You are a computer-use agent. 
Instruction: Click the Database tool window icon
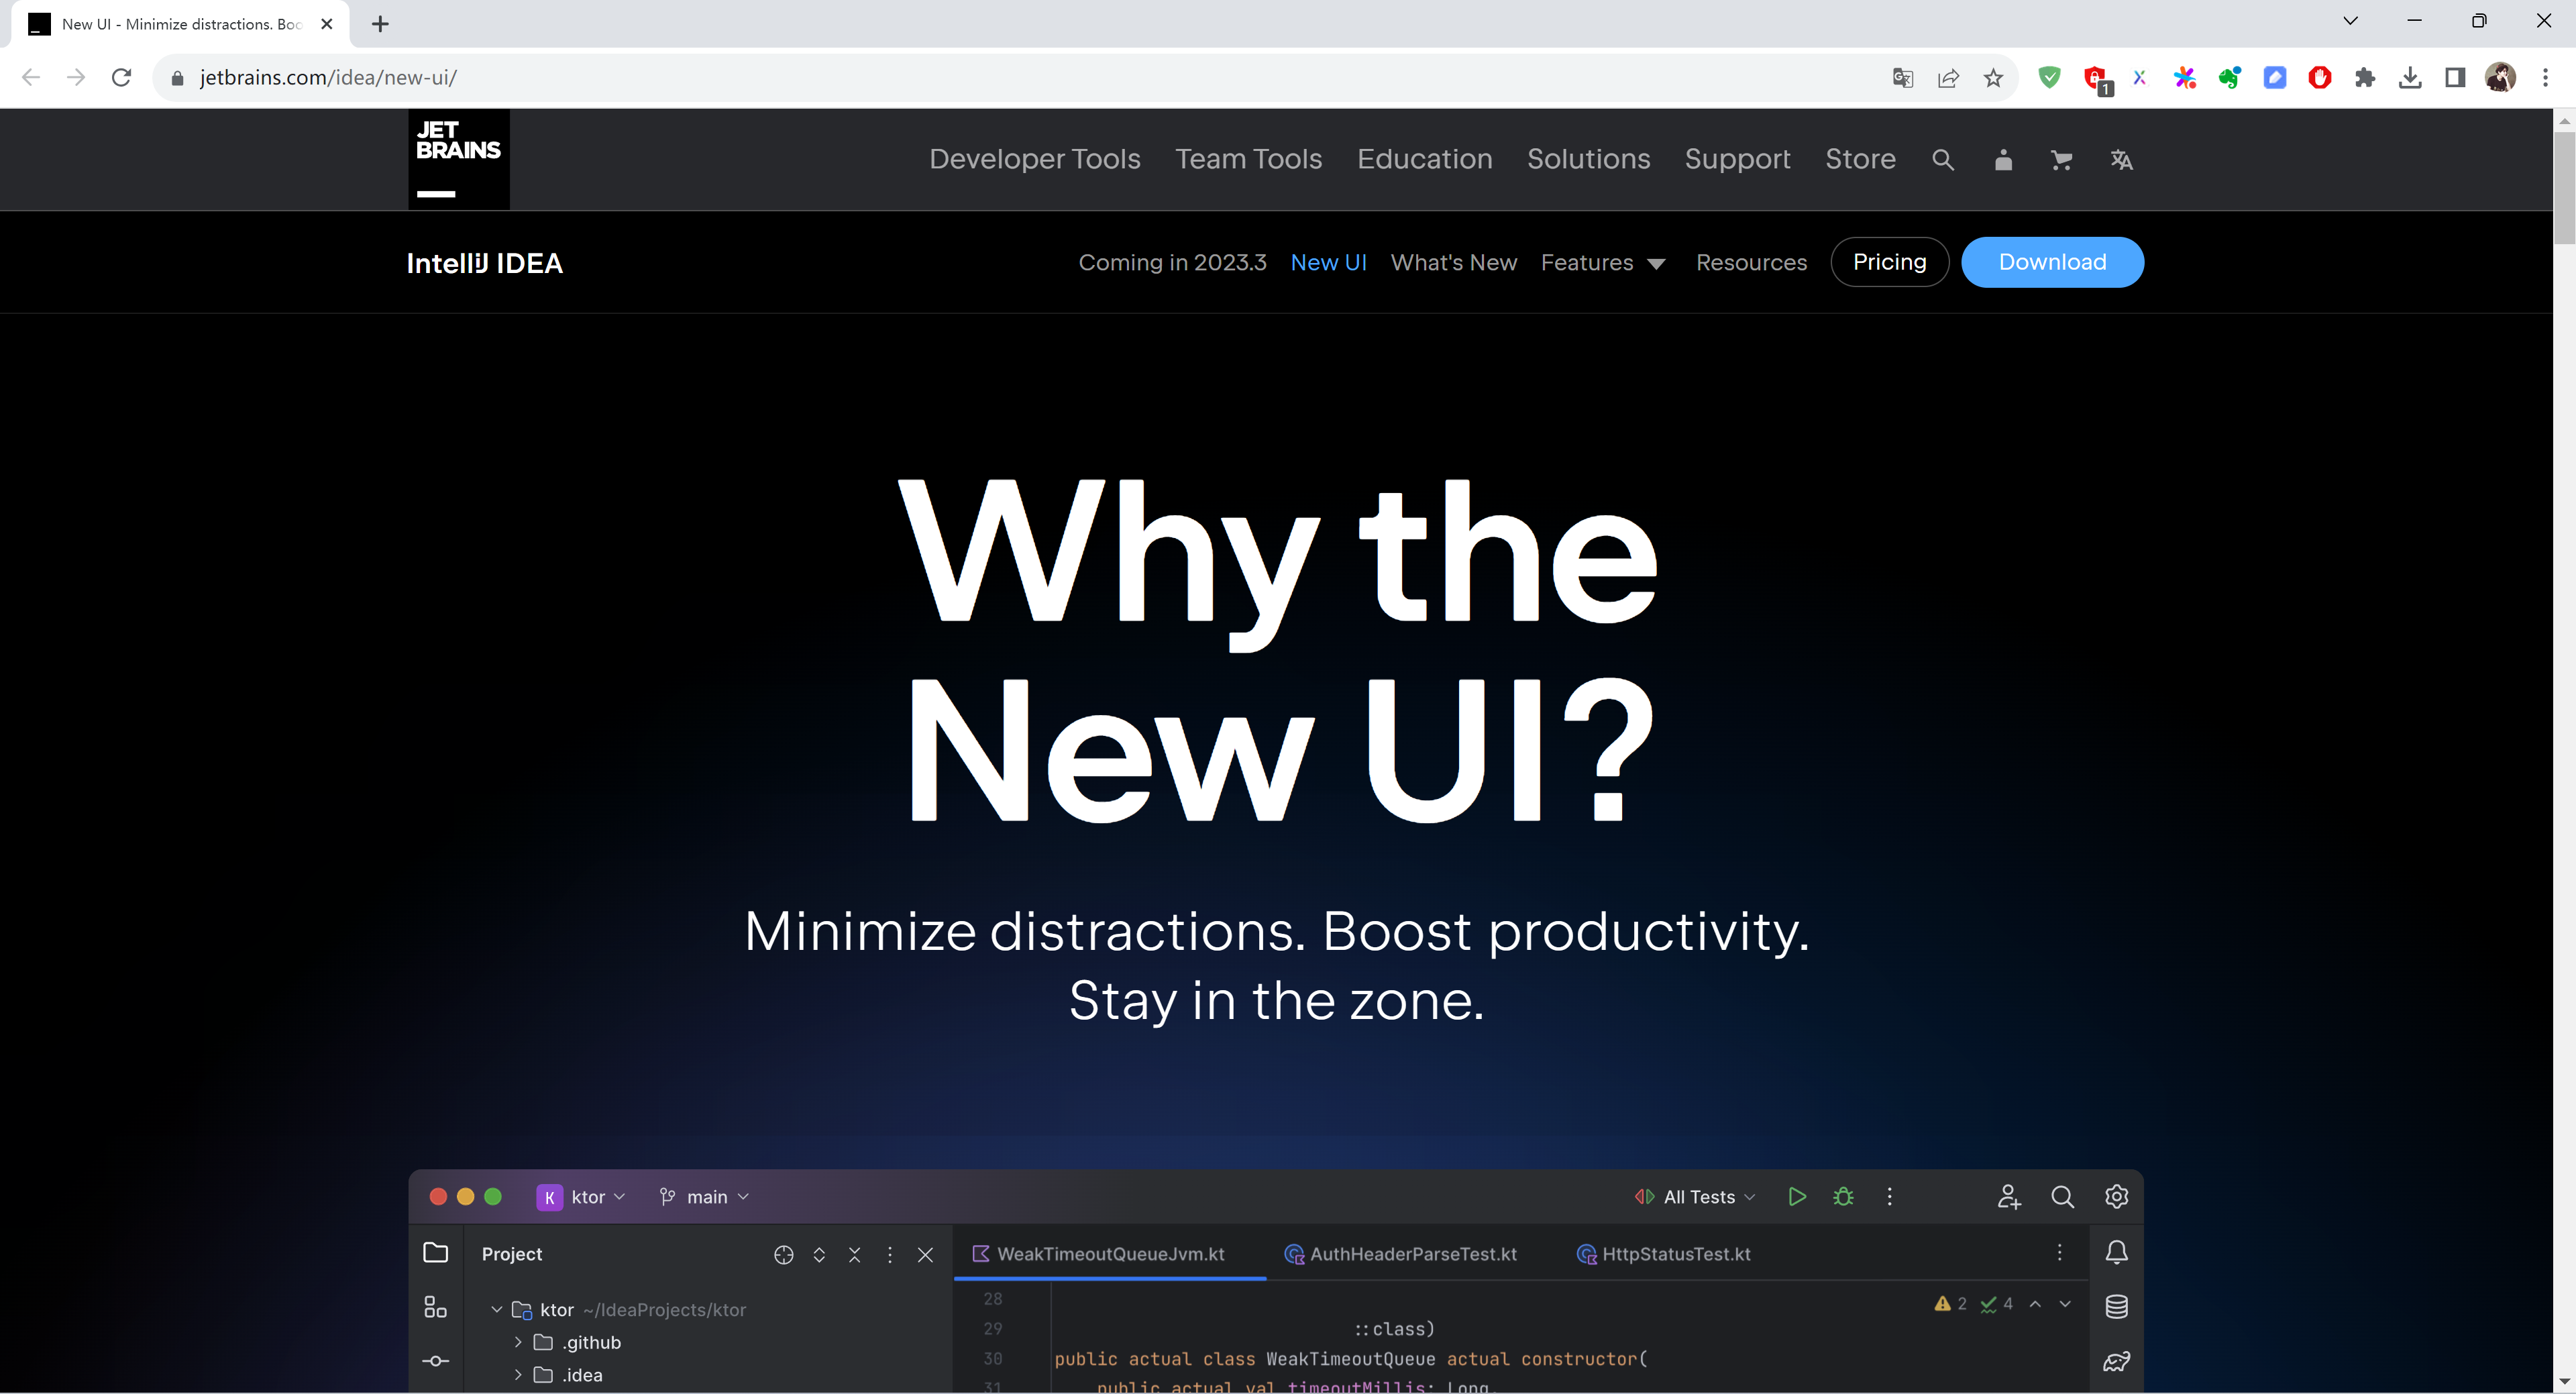pos(2116,1307)
